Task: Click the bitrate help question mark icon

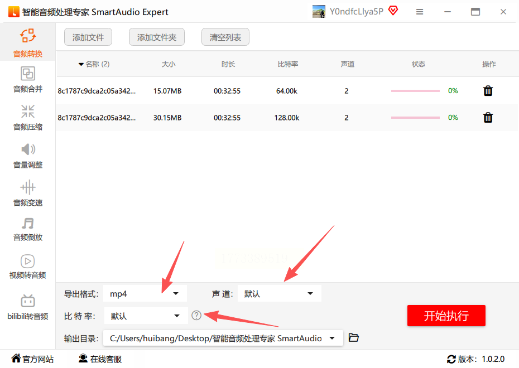Action: tap(196, 316)
